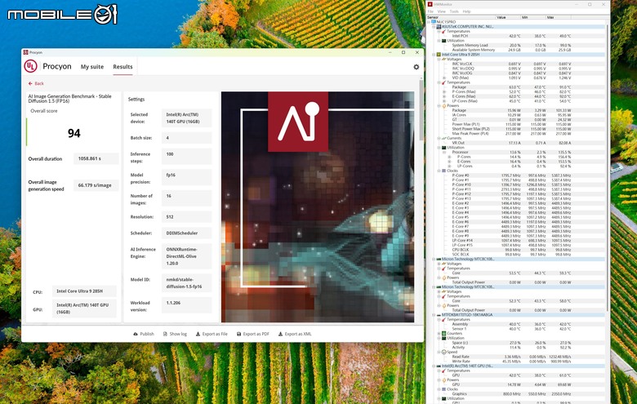This screenshot has width=637, height=404.
Task: Open the HWMonitor View menu
Action: (x=441, y=11)
